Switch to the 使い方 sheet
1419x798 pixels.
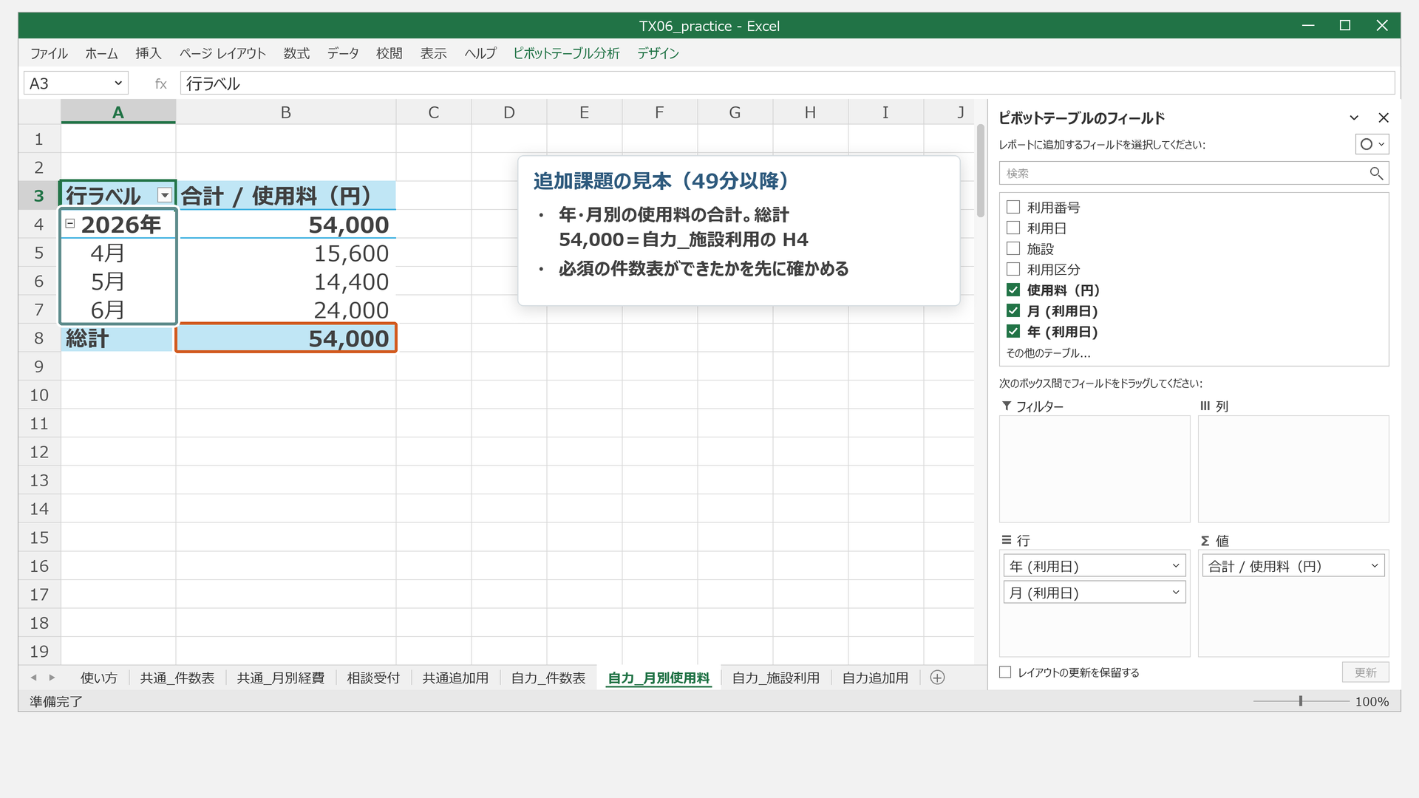[x=99, y=678]
